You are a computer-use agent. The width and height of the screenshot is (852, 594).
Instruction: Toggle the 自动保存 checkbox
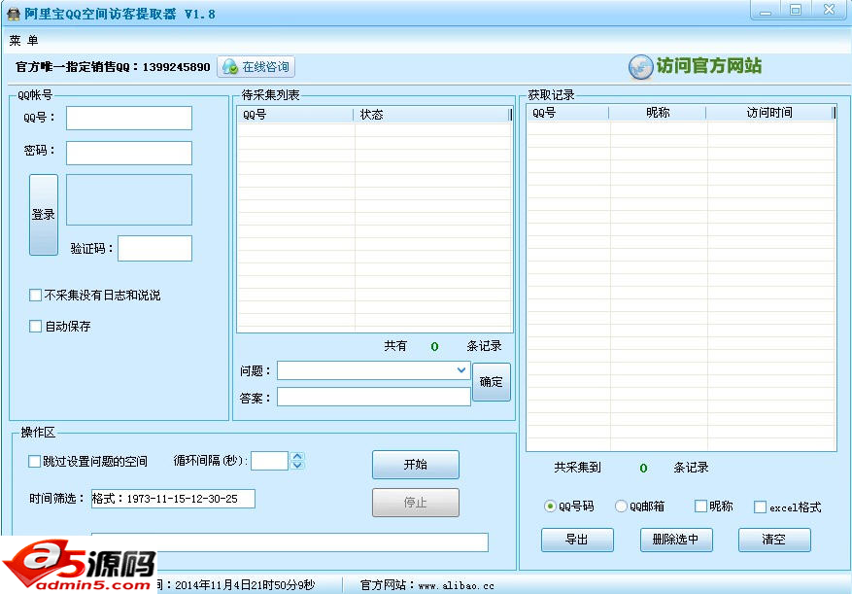[x=35, y=326]
